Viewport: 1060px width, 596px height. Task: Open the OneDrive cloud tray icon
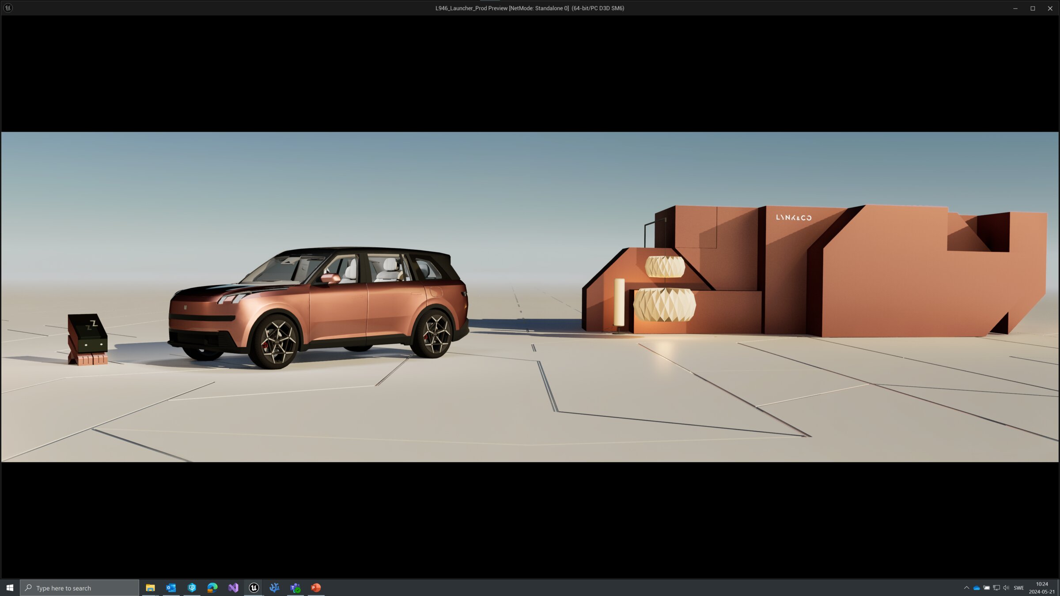[x=977, y=588]
